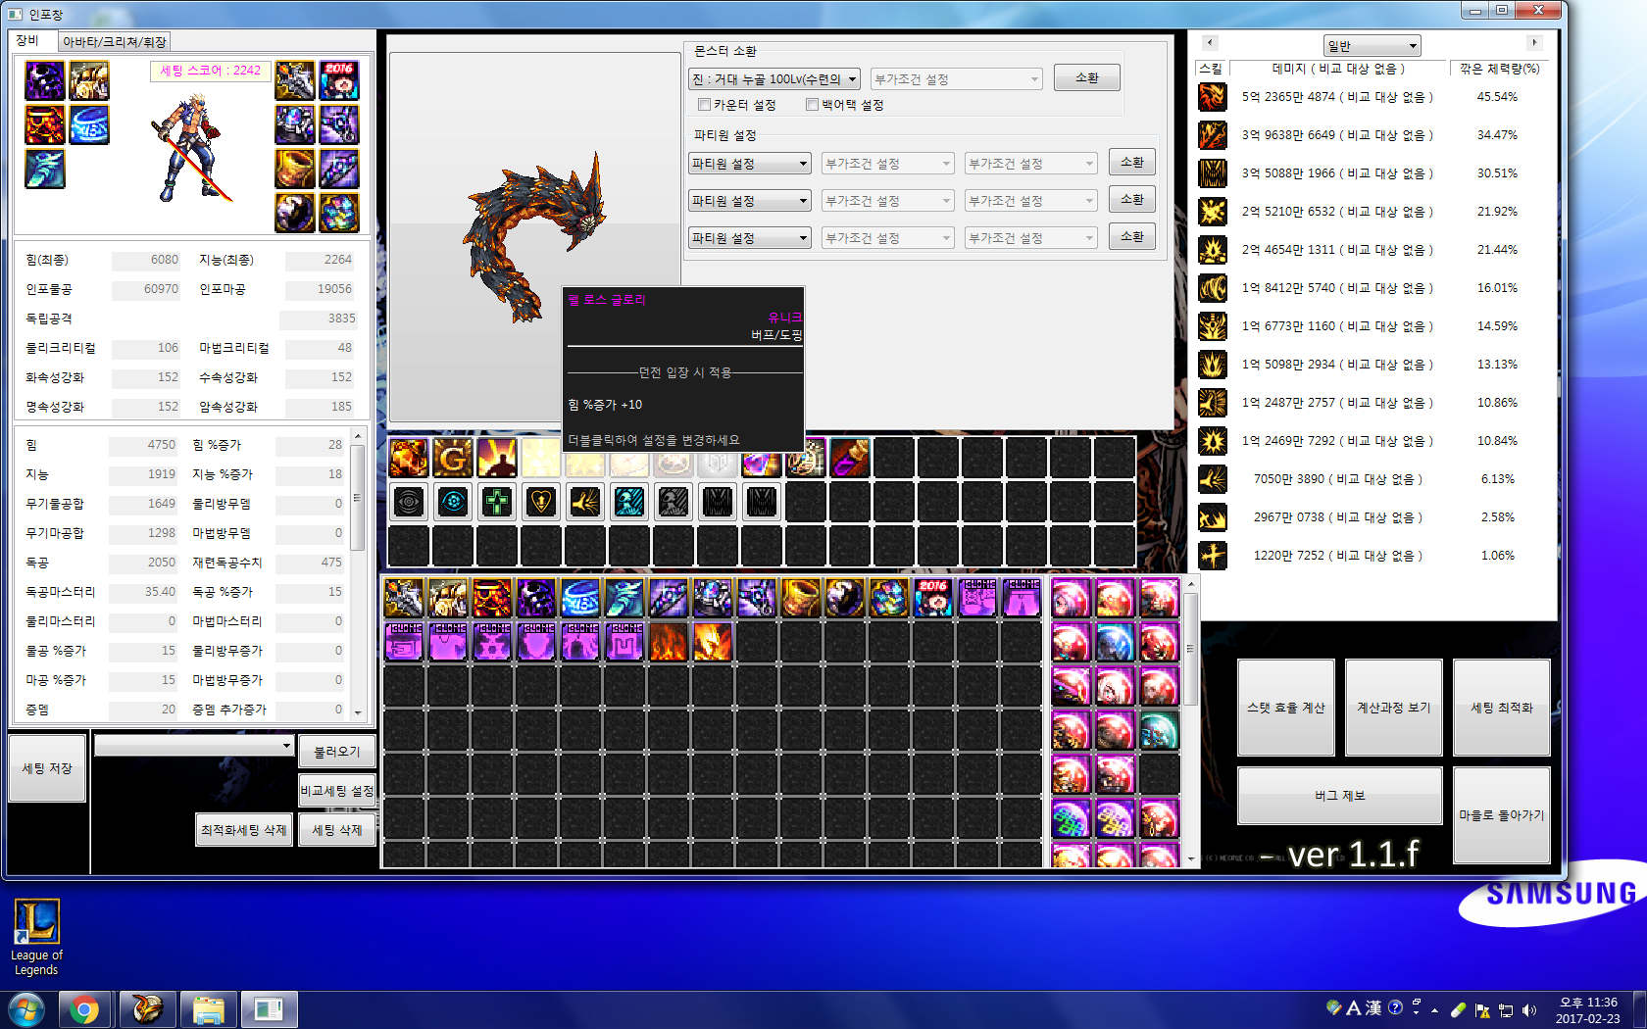This screenshot has height=1029, width=1647.
Task: Select the equipped blue belt icon marked 45
Action: [89, 124]
